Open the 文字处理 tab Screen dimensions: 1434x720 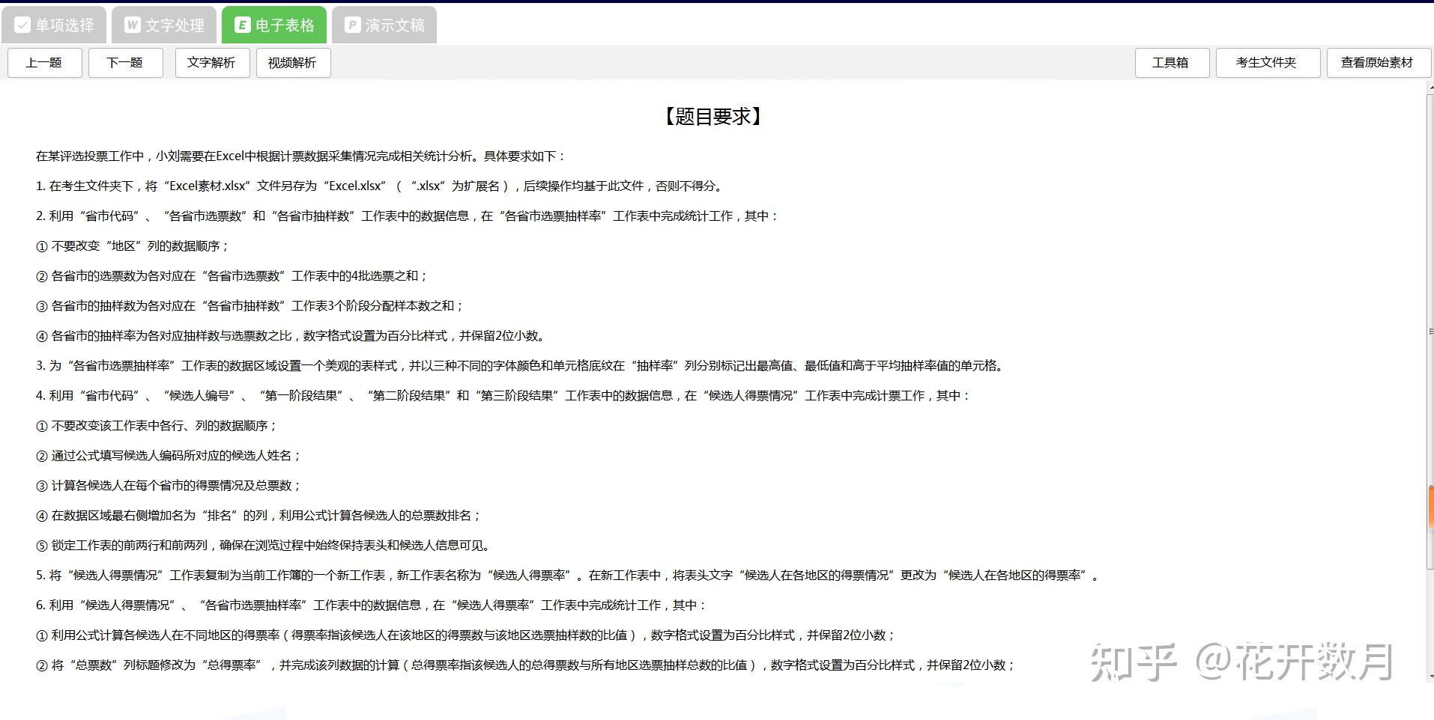pos(165,25)
